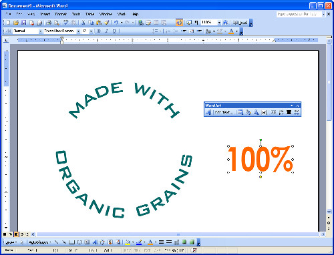Open the Tools menu
Screen dimensions: 334x255
click(76, 14)
